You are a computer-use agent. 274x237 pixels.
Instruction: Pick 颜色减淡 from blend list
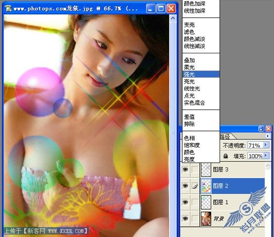[195, 39]
